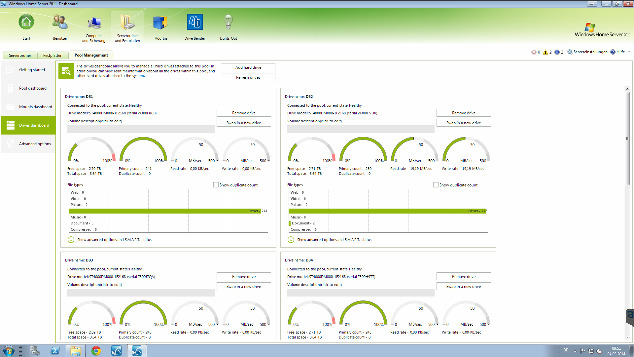
Task: Select Drives dashboard in sidebar
Action: (29, 125)
